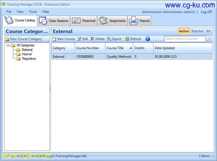Click the Quality Methods course title

pyautogui.click(x=119, y=57)
